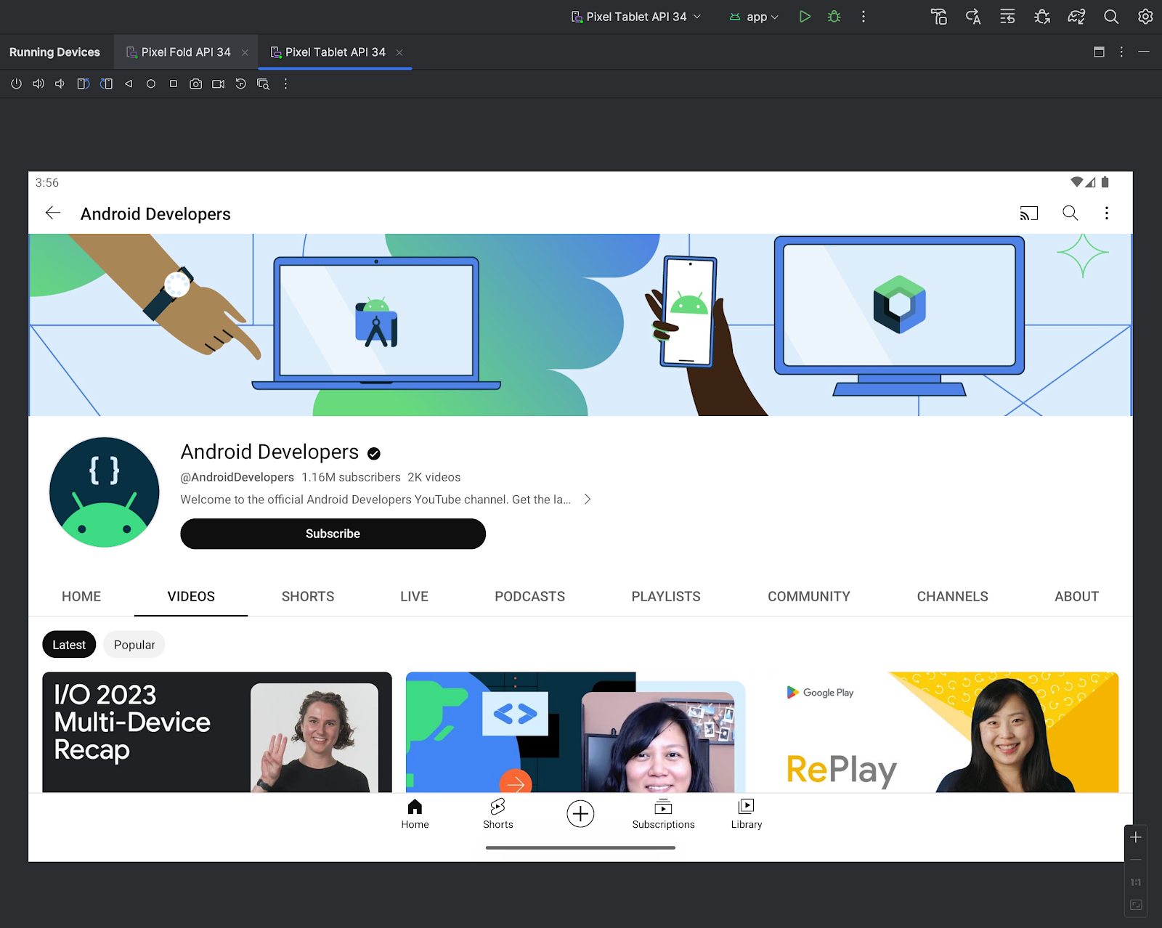Open the Google Play RePlay video thumbnail
This screenshot has height=928, width=1162.
(x=944, y=732)
